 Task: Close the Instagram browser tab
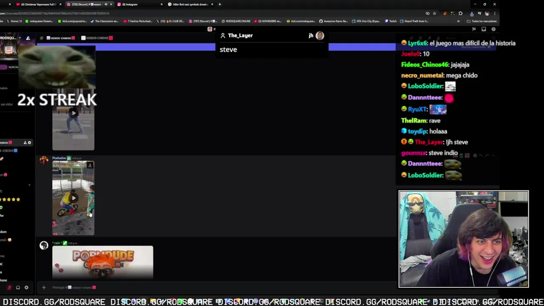click(161, 4)
